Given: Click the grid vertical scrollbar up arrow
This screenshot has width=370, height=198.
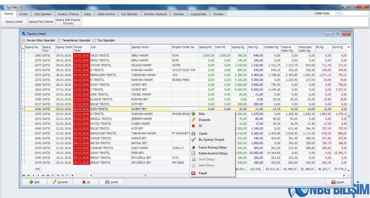Looking at the screenshot, I should [x=349, y=47].
